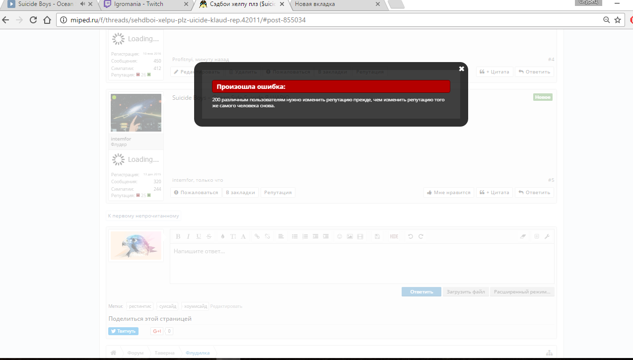Click the site info icon

(63, 20)
